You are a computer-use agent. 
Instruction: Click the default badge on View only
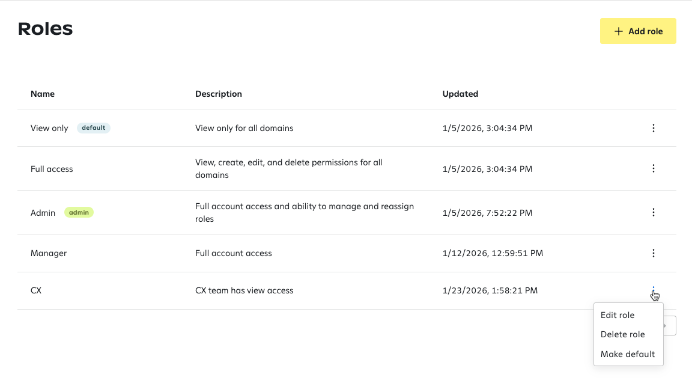coord(94,127)
